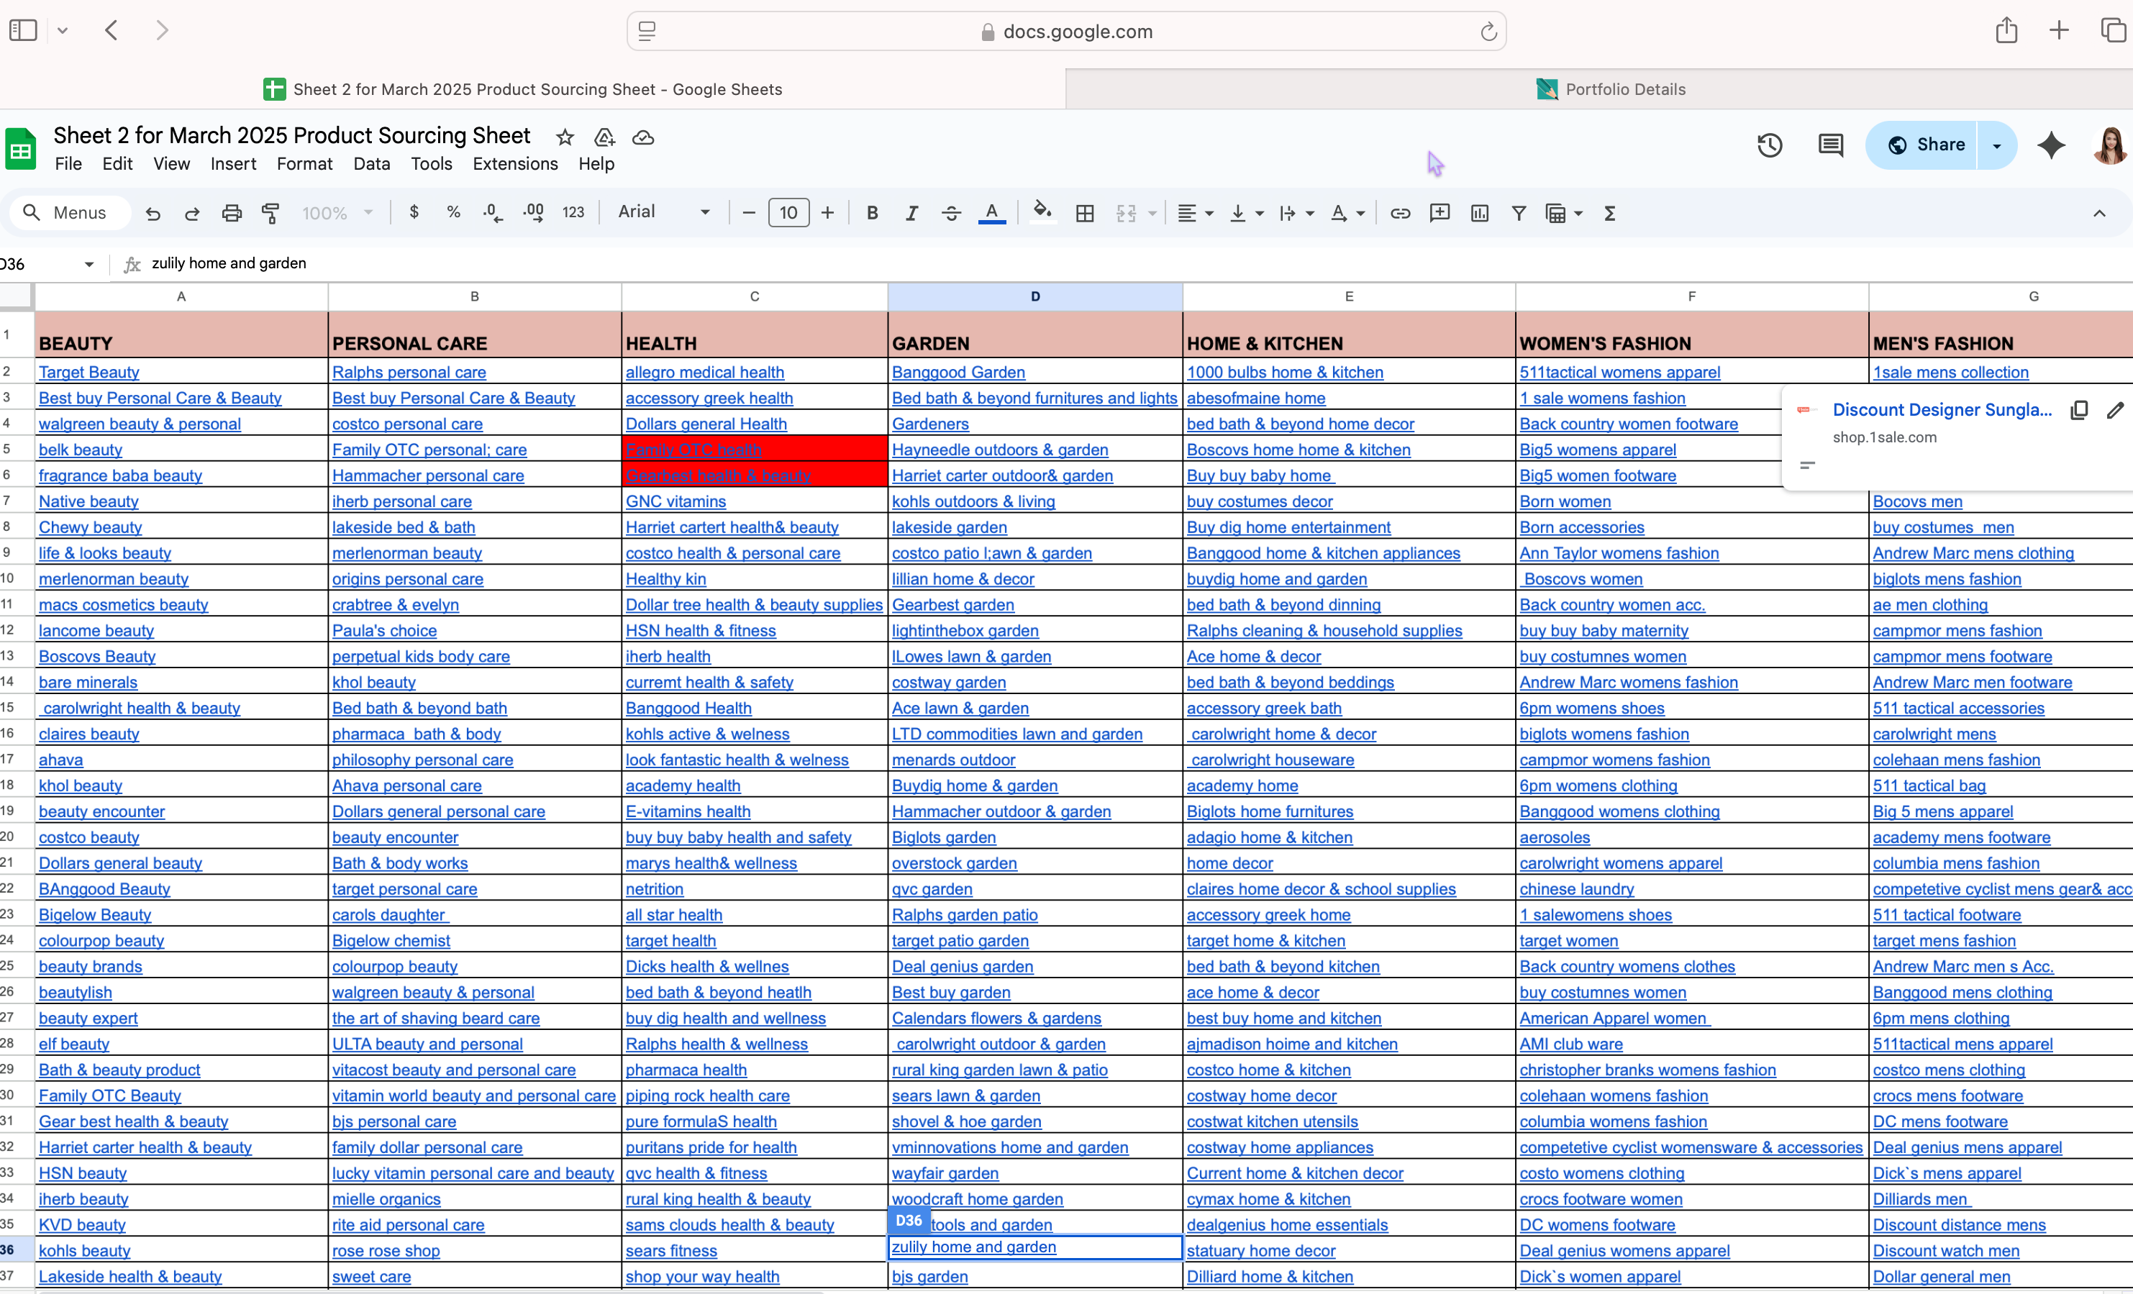
Task: Format as percent icon
Action: click(x=452, y=212)
